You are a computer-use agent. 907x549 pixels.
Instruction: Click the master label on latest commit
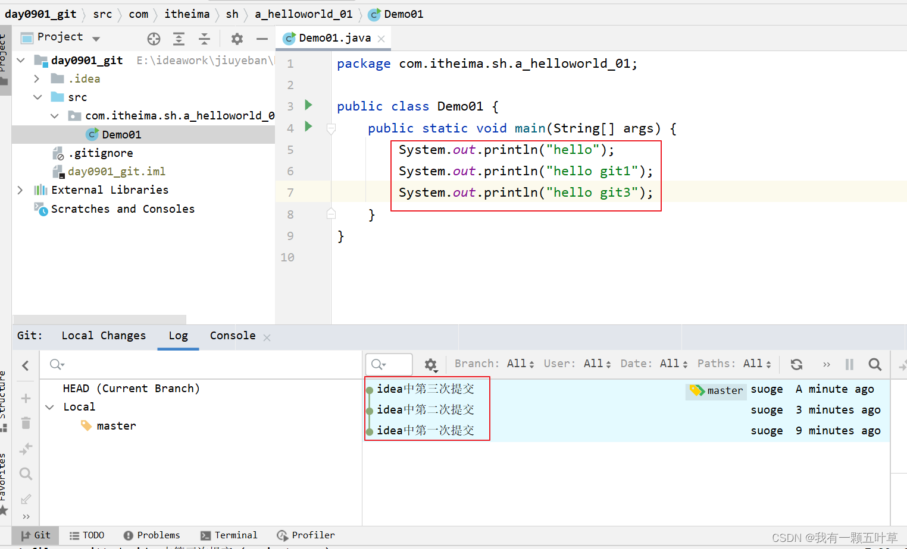pos(717,390)
